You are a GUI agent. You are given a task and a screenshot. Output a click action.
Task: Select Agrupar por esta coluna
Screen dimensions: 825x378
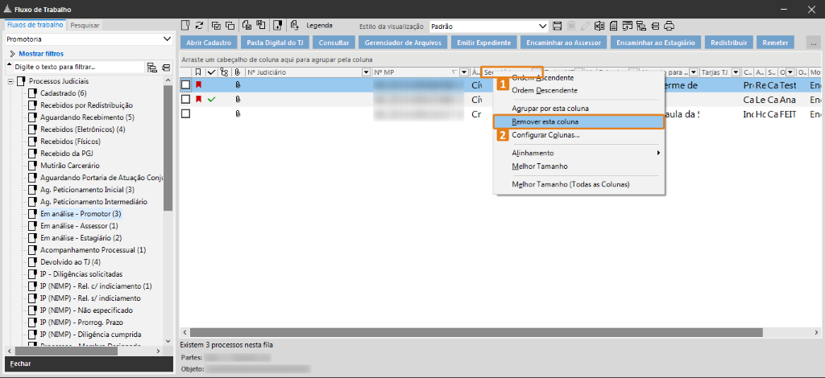tap(578, 108)
